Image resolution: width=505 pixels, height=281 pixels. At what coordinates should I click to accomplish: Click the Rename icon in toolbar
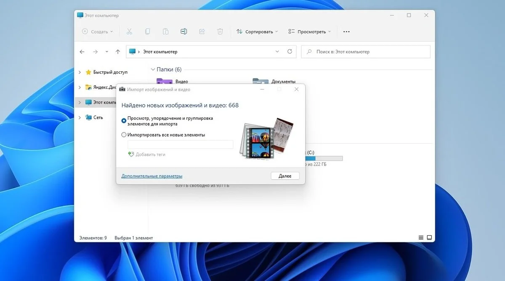(183, 32)
